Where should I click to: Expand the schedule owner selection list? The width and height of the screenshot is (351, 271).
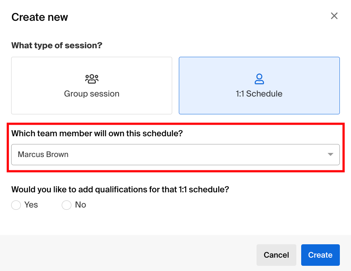point(175,154)
